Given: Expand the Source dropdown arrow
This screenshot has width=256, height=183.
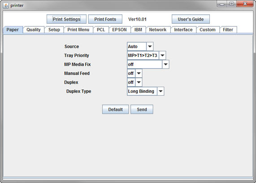Looking at the screenshot, I should [x=150, y=46].
